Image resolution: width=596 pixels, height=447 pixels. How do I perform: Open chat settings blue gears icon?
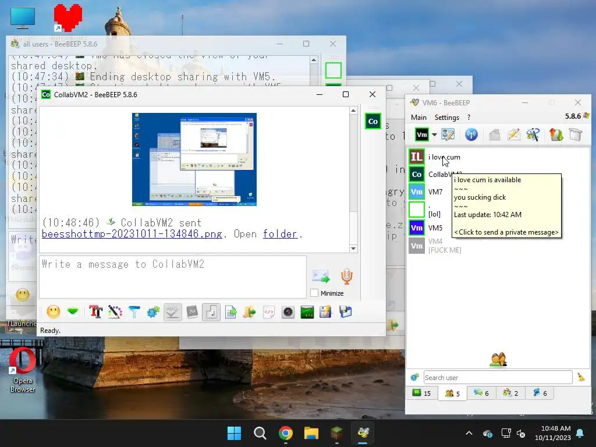[x=153, y=312]
